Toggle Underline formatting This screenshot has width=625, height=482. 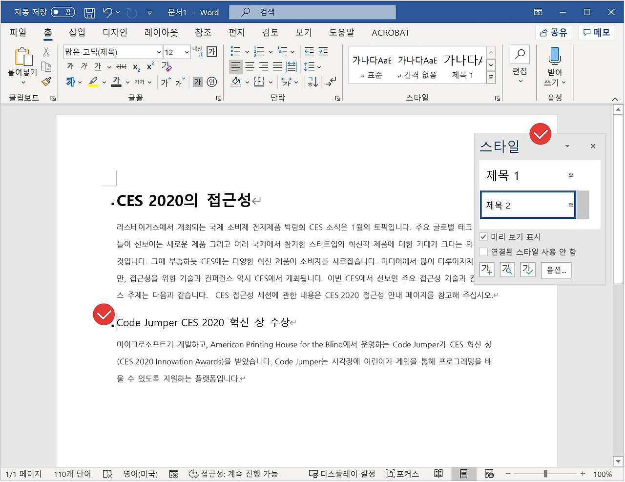(x=98, y=66)
